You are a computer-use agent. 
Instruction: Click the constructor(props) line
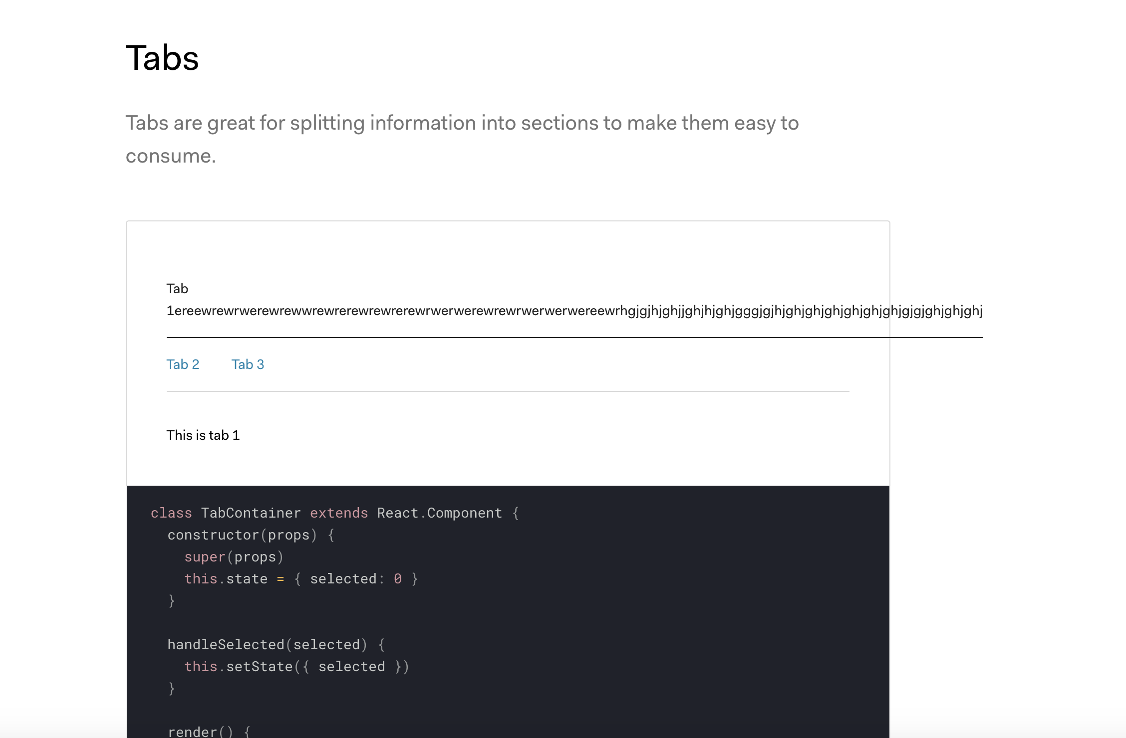pyautogui.click(x=242, y=535)
